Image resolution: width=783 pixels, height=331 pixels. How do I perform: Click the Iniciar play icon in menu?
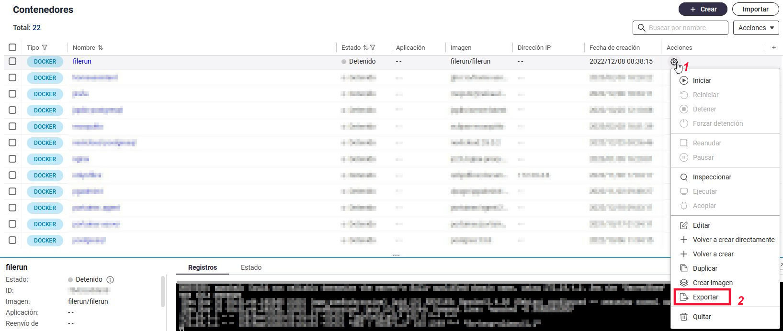(684, 80)
